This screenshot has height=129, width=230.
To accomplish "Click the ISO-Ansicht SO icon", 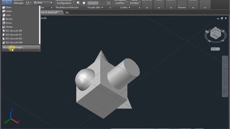I will [x=4, y=35].
